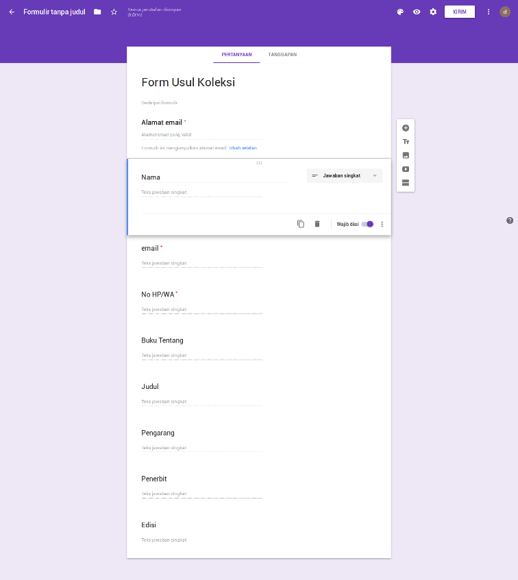Select the PERTANYAAN tab
518x580 pixels.
pos(236,54)
